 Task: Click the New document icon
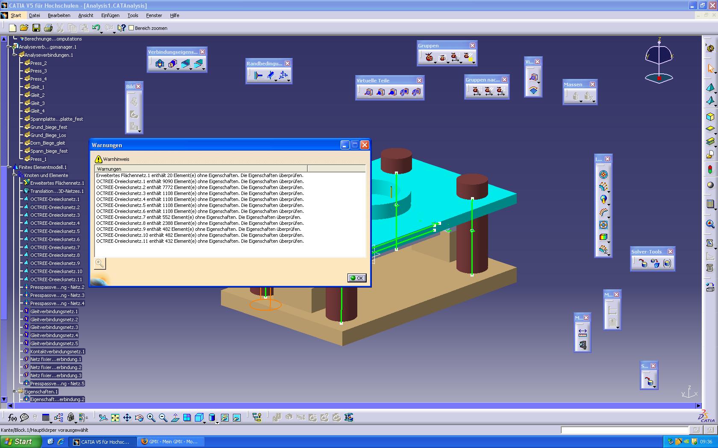12,28
